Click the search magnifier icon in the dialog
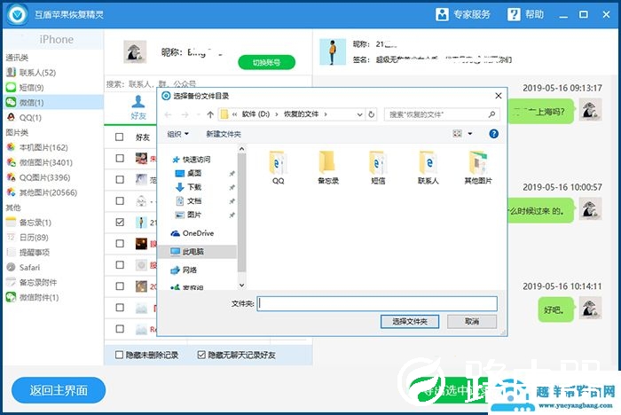This screenshot has width=621, height=415. 491,114
